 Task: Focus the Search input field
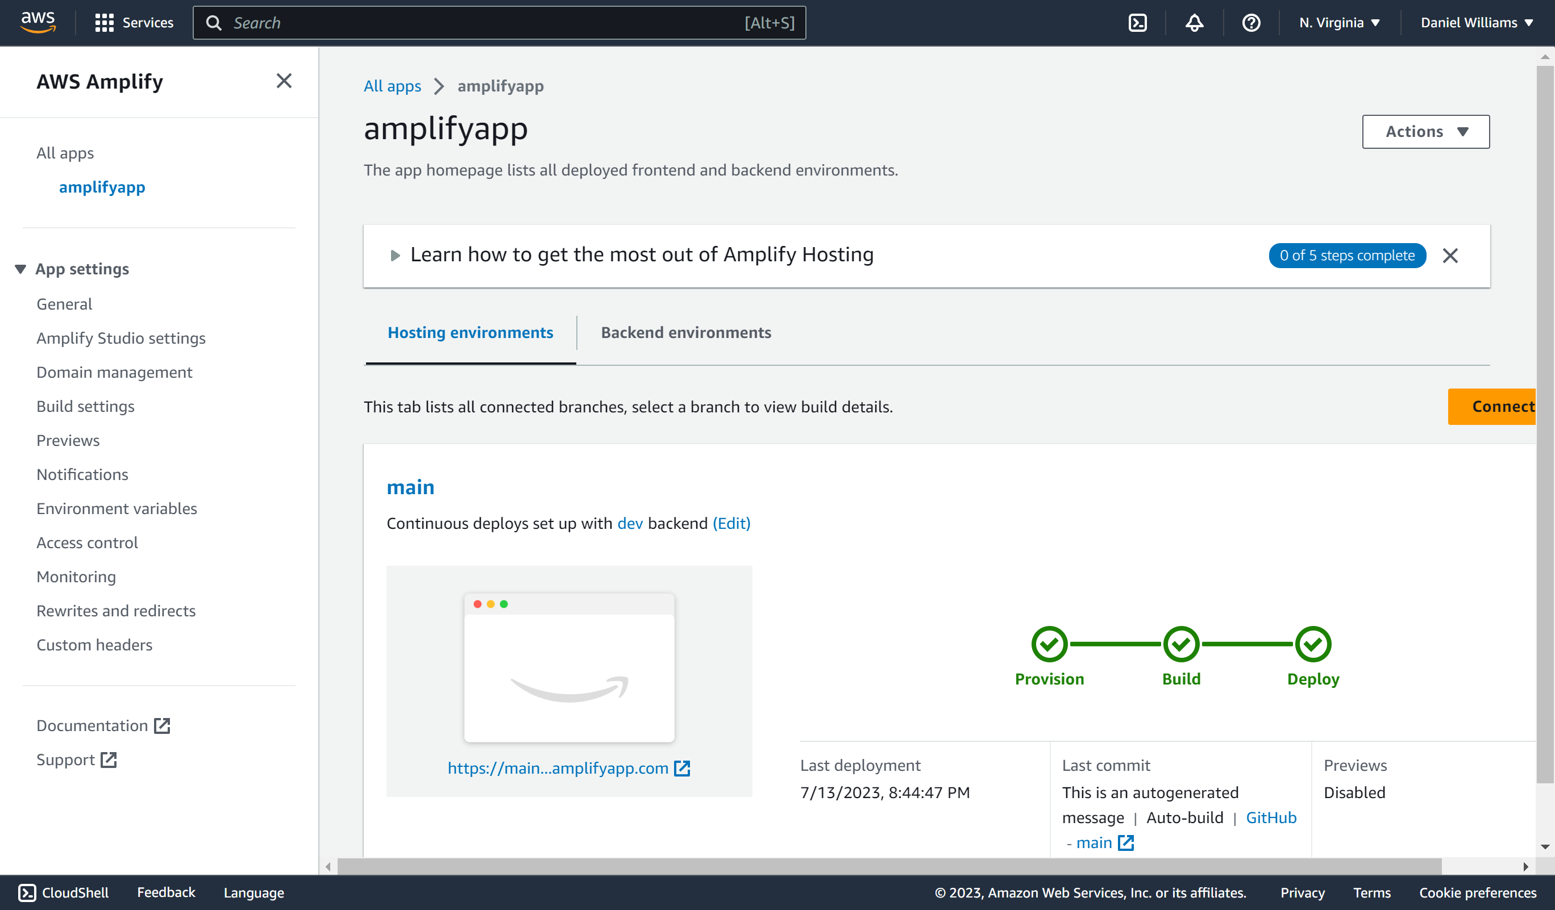[499, 23]
